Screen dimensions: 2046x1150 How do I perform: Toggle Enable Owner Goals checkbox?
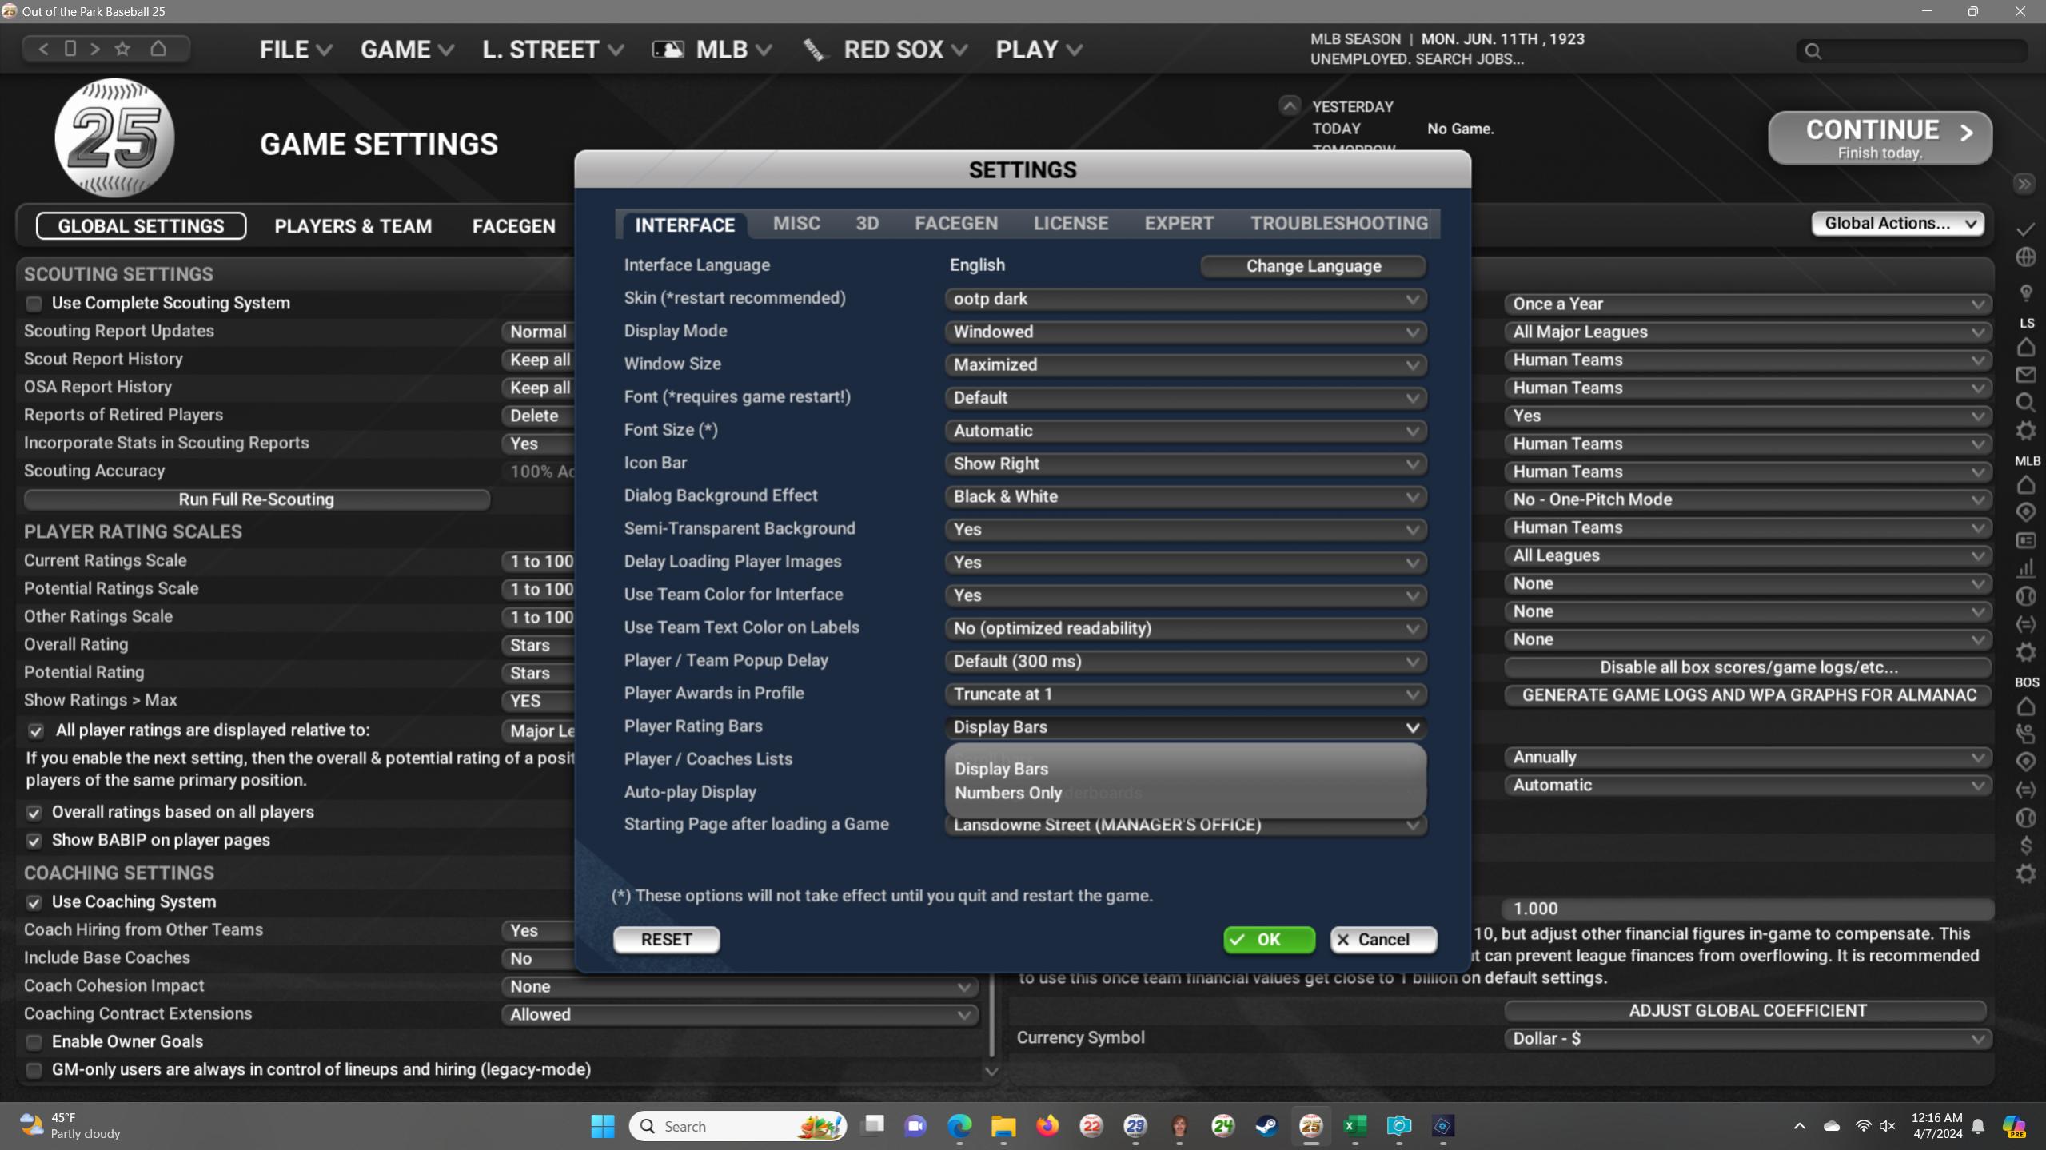coord(34,1042)
